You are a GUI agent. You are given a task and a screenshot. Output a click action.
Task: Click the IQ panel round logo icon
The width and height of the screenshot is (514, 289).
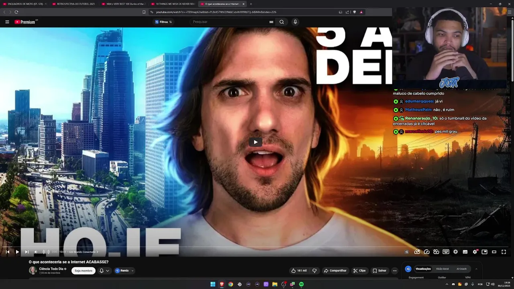pyautogui.click(x=408, y=269)
